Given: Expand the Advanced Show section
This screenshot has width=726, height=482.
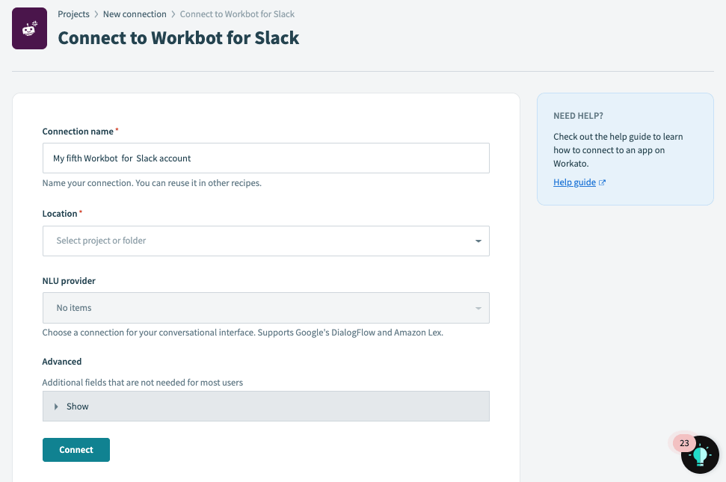Looking at the screenshot, I should pyautogui.click(x=265, y=406).
